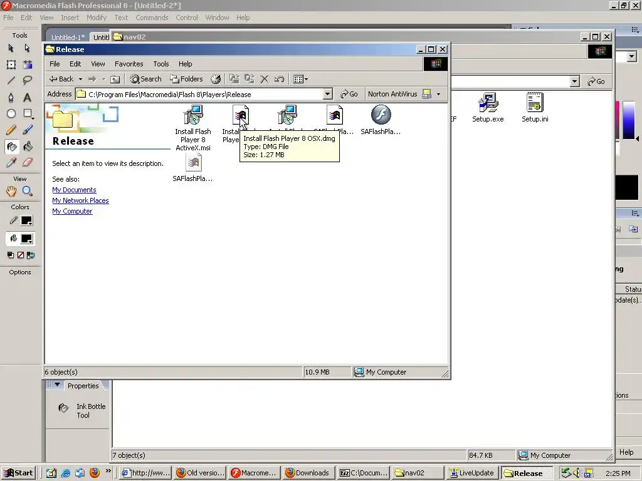Image resolution: width=642 pixels, height=481 pixels.
Task: Open the Flash Control menu
Action: (187, 18)
